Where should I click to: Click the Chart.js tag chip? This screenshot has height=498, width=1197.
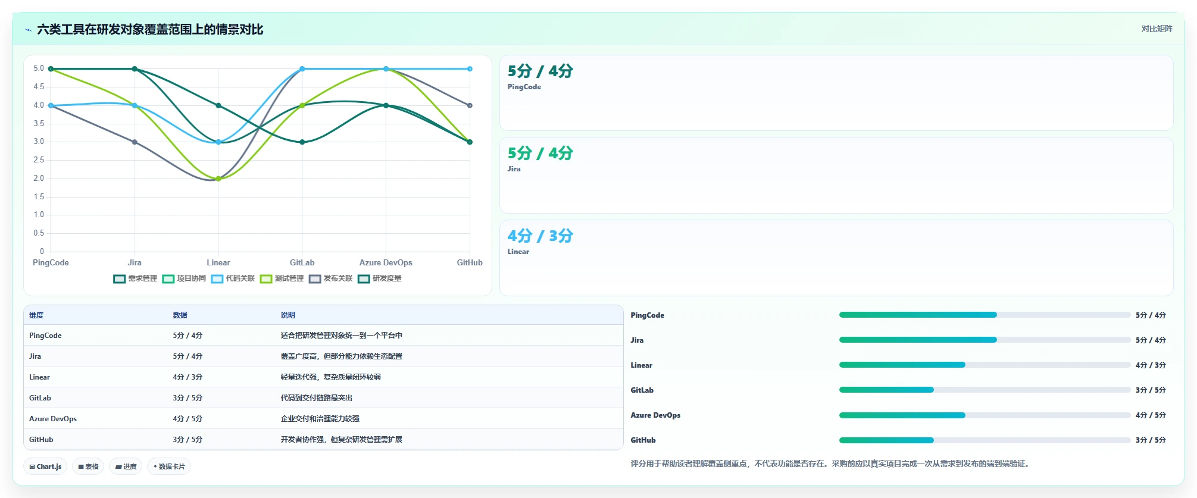(45, 466)
